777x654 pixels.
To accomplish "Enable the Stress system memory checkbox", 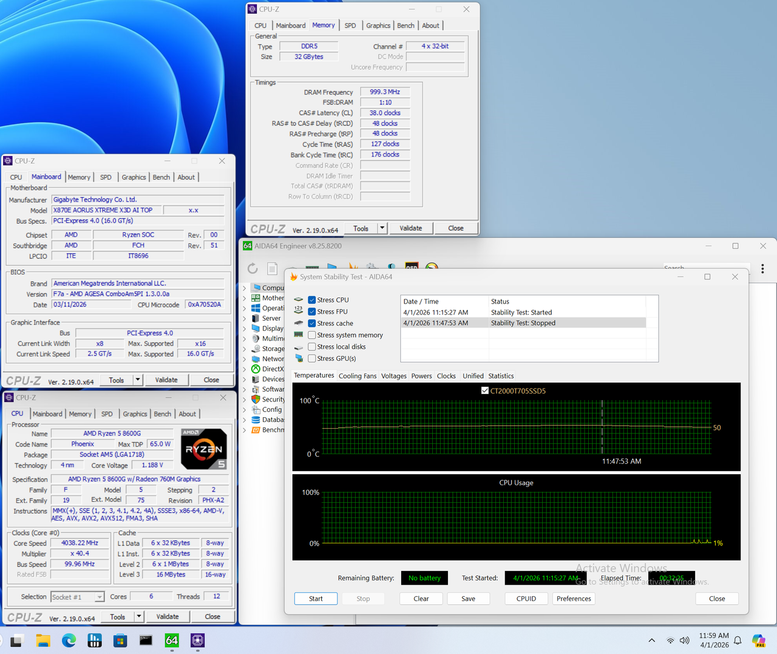I will pos(311,335).
